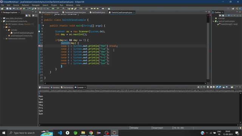The width and height of the screenshot is (242, 136).
Task: Click Link with Editor in Package Explorer
Action: [29, 15]
